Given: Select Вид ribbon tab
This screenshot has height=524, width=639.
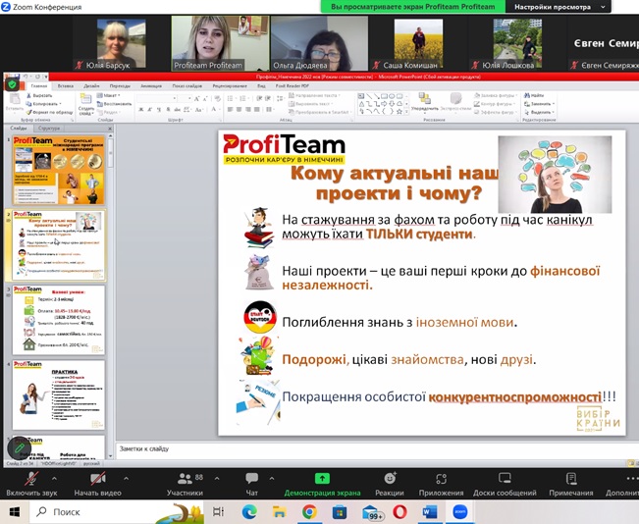Looking at the screenshot, I should pos(261,86).
